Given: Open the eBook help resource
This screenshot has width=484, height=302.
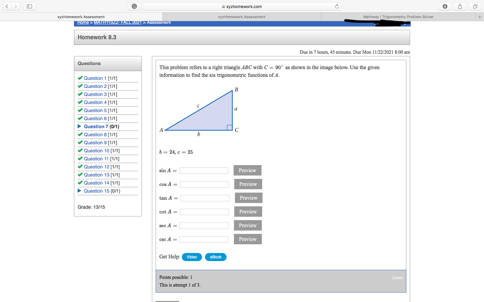Looking at the screenshot, I should tap(215, 257).
